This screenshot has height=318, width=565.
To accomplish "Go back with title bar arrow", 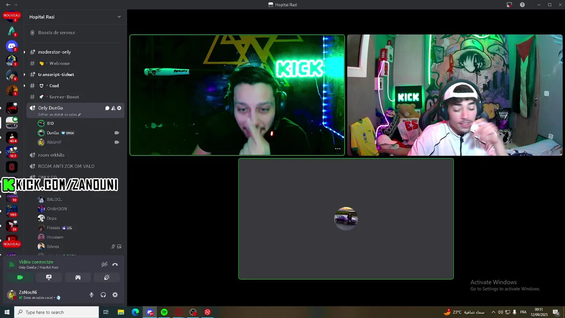I will click(x=8, y=5).
